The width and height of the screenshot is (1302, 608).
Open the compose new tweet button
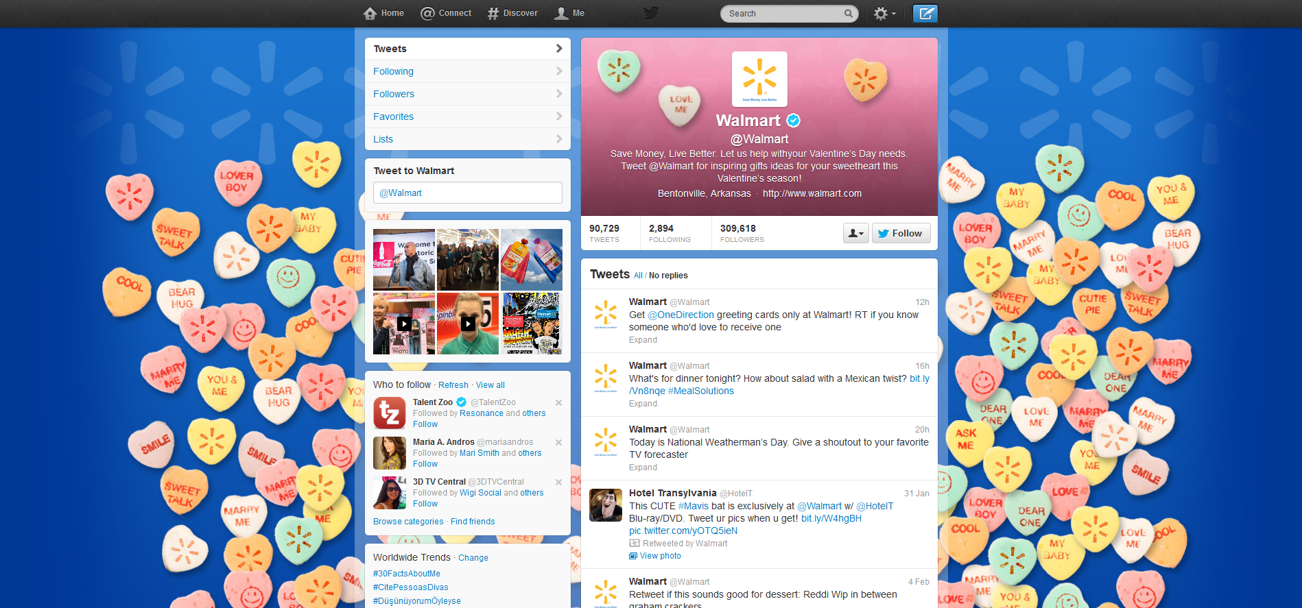tap(925, 13)
